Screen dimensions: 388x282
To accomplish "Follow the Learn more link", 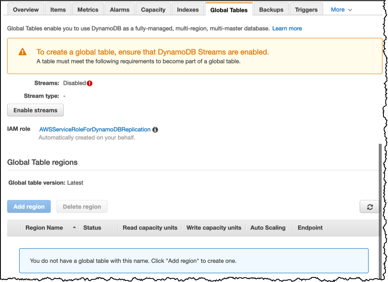I will click(287, 28).
